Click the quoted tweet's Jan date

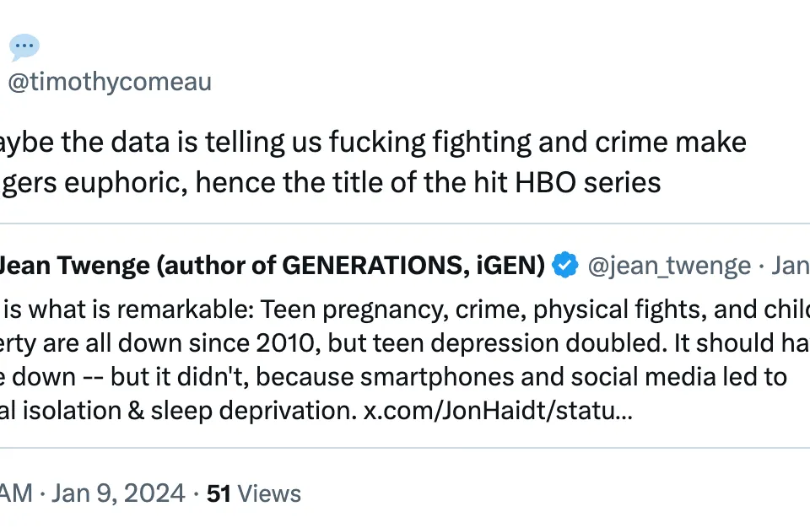791,266
